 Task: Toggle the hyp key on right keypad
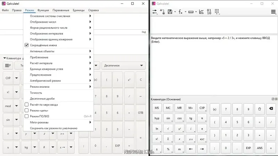click(157, 118)
